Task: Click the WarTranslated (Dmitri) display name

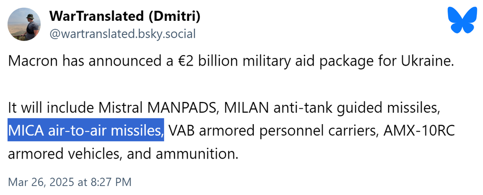Action: pyautogui.click(x=125, y=16)
